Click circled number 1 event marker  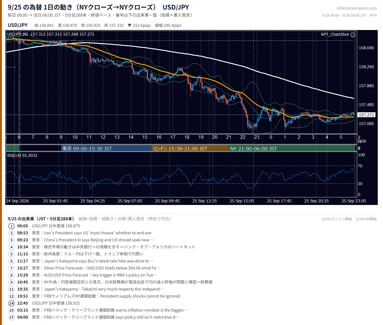tap(11, 226)
